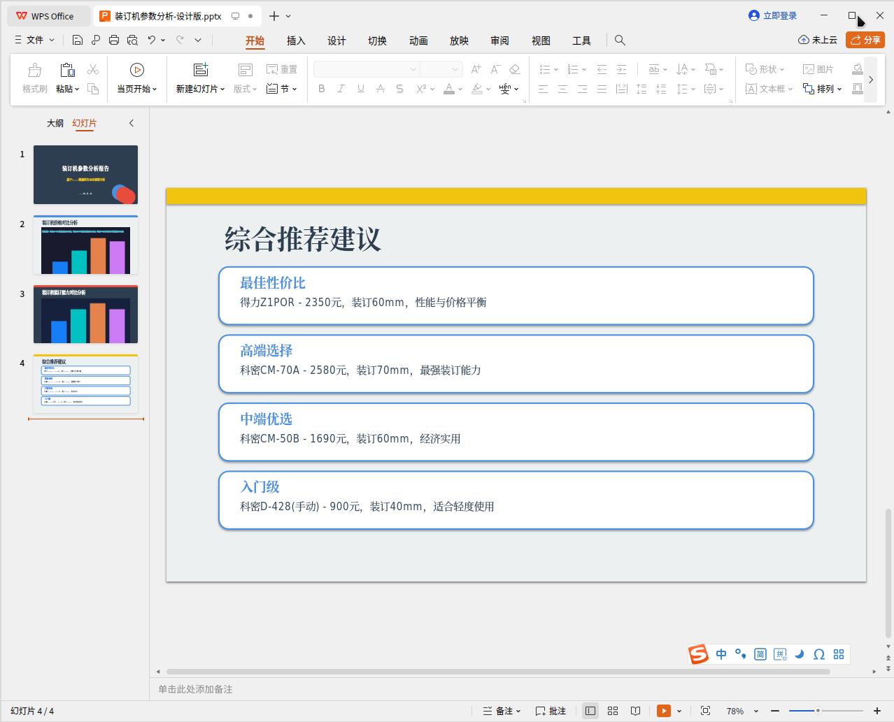Image resolution: width=894 pixels, height=722 pixels.
Task: Toggle normal view button in status bar
Action: point(590,711)
